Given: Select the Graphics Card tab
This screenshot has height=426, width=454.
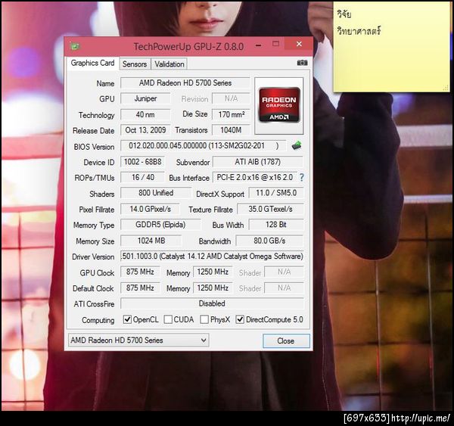Looking at the screenshot, I should click(x=92, y=63).
